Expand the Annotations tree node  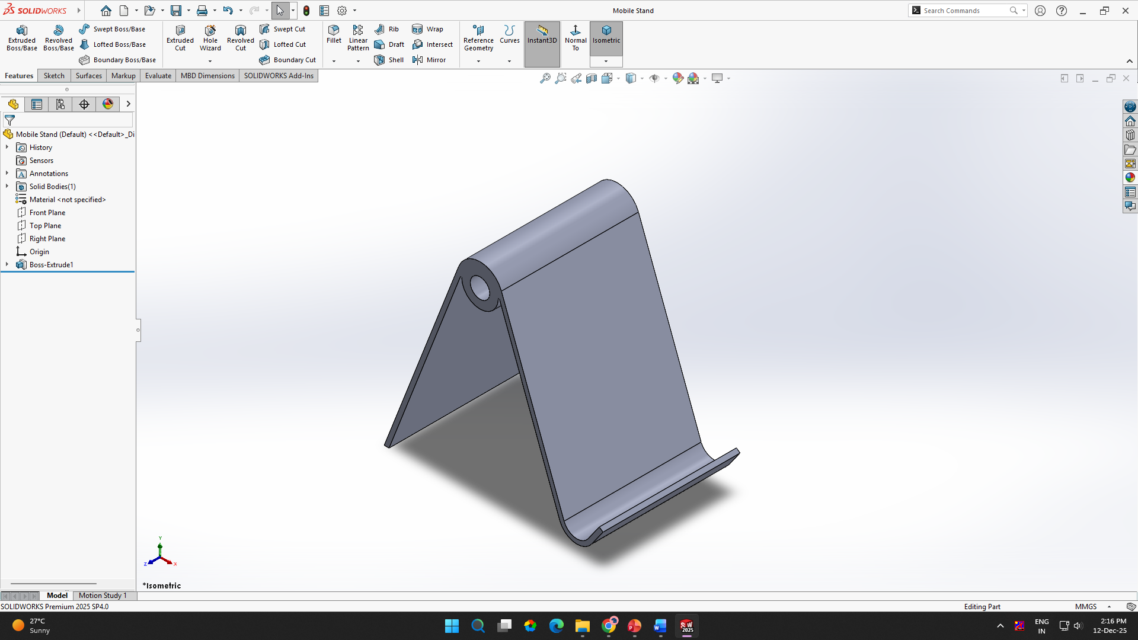coord(7,174)
